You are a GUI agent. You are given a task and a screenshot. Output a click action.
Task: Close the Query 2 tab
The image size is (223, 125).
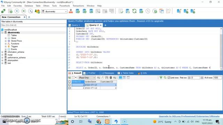101,25
